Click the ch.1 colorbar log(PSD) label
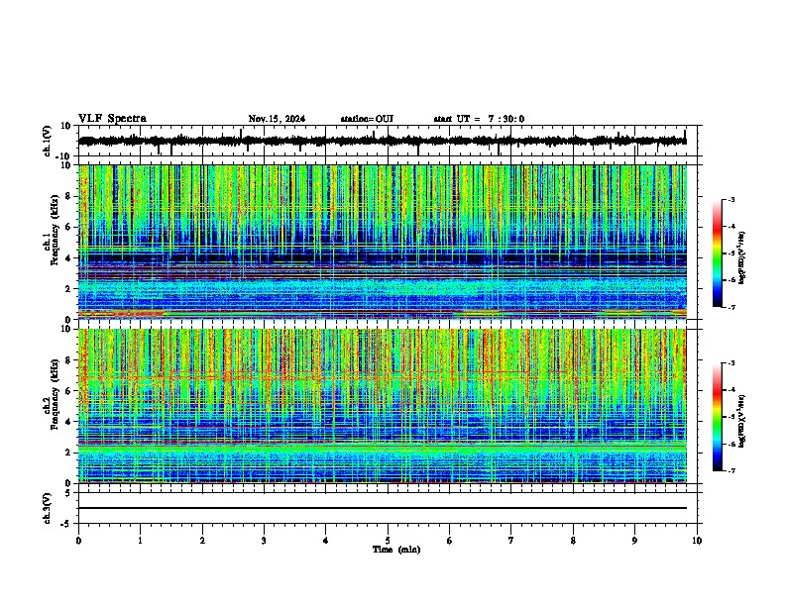Viewport: 785px width, 606px height. 742,258
